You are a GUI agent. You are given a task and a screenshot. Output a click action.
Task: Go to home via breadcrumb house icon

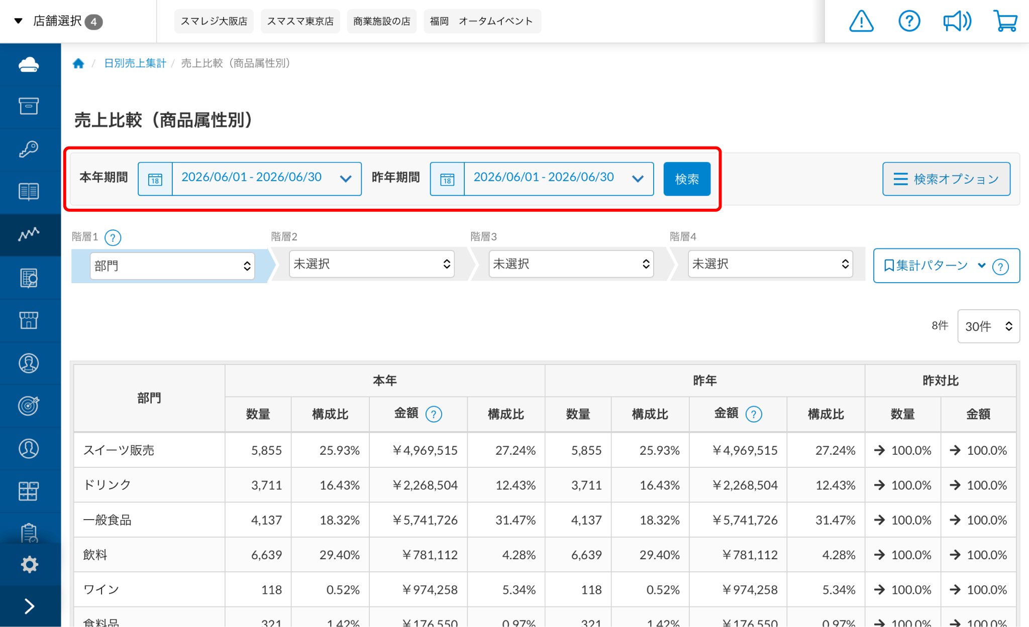(78, 63)
